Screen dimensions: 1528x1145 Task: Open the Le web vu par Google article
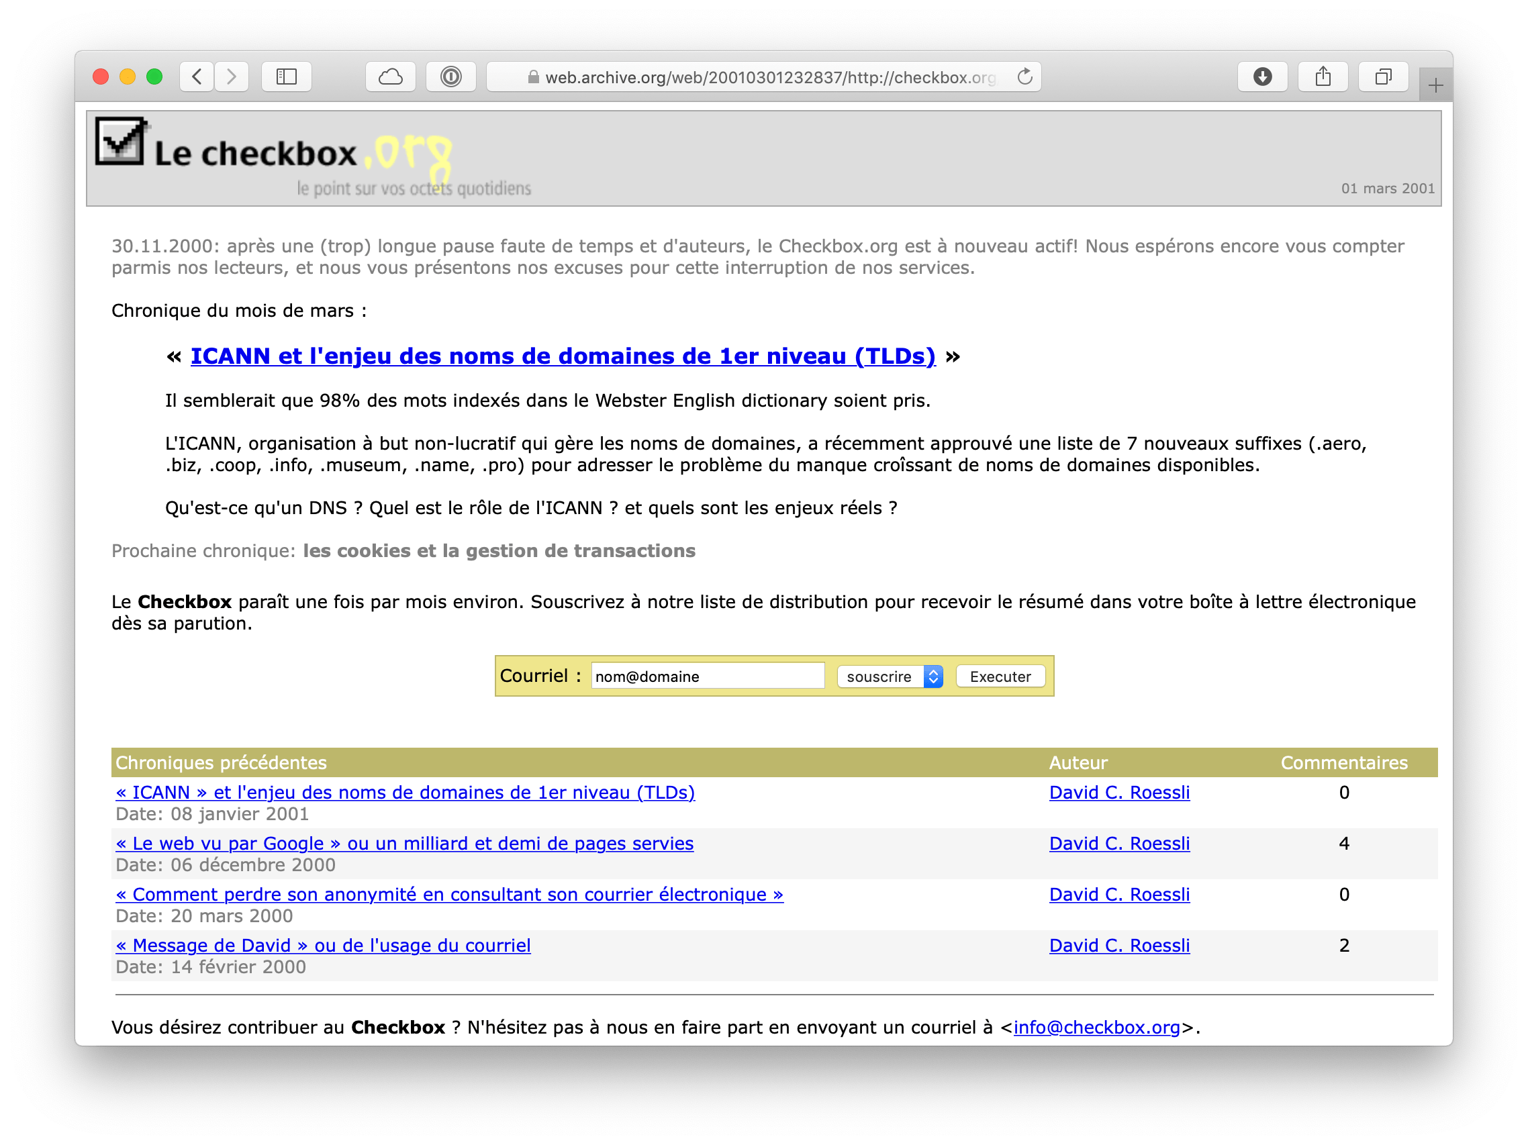pyautogui.click(x=405, y=843)
